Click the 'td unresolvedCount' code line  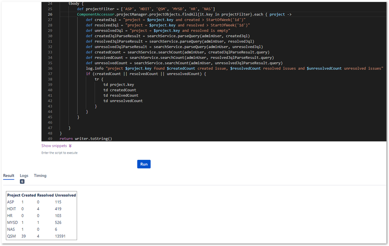[123, 101]
